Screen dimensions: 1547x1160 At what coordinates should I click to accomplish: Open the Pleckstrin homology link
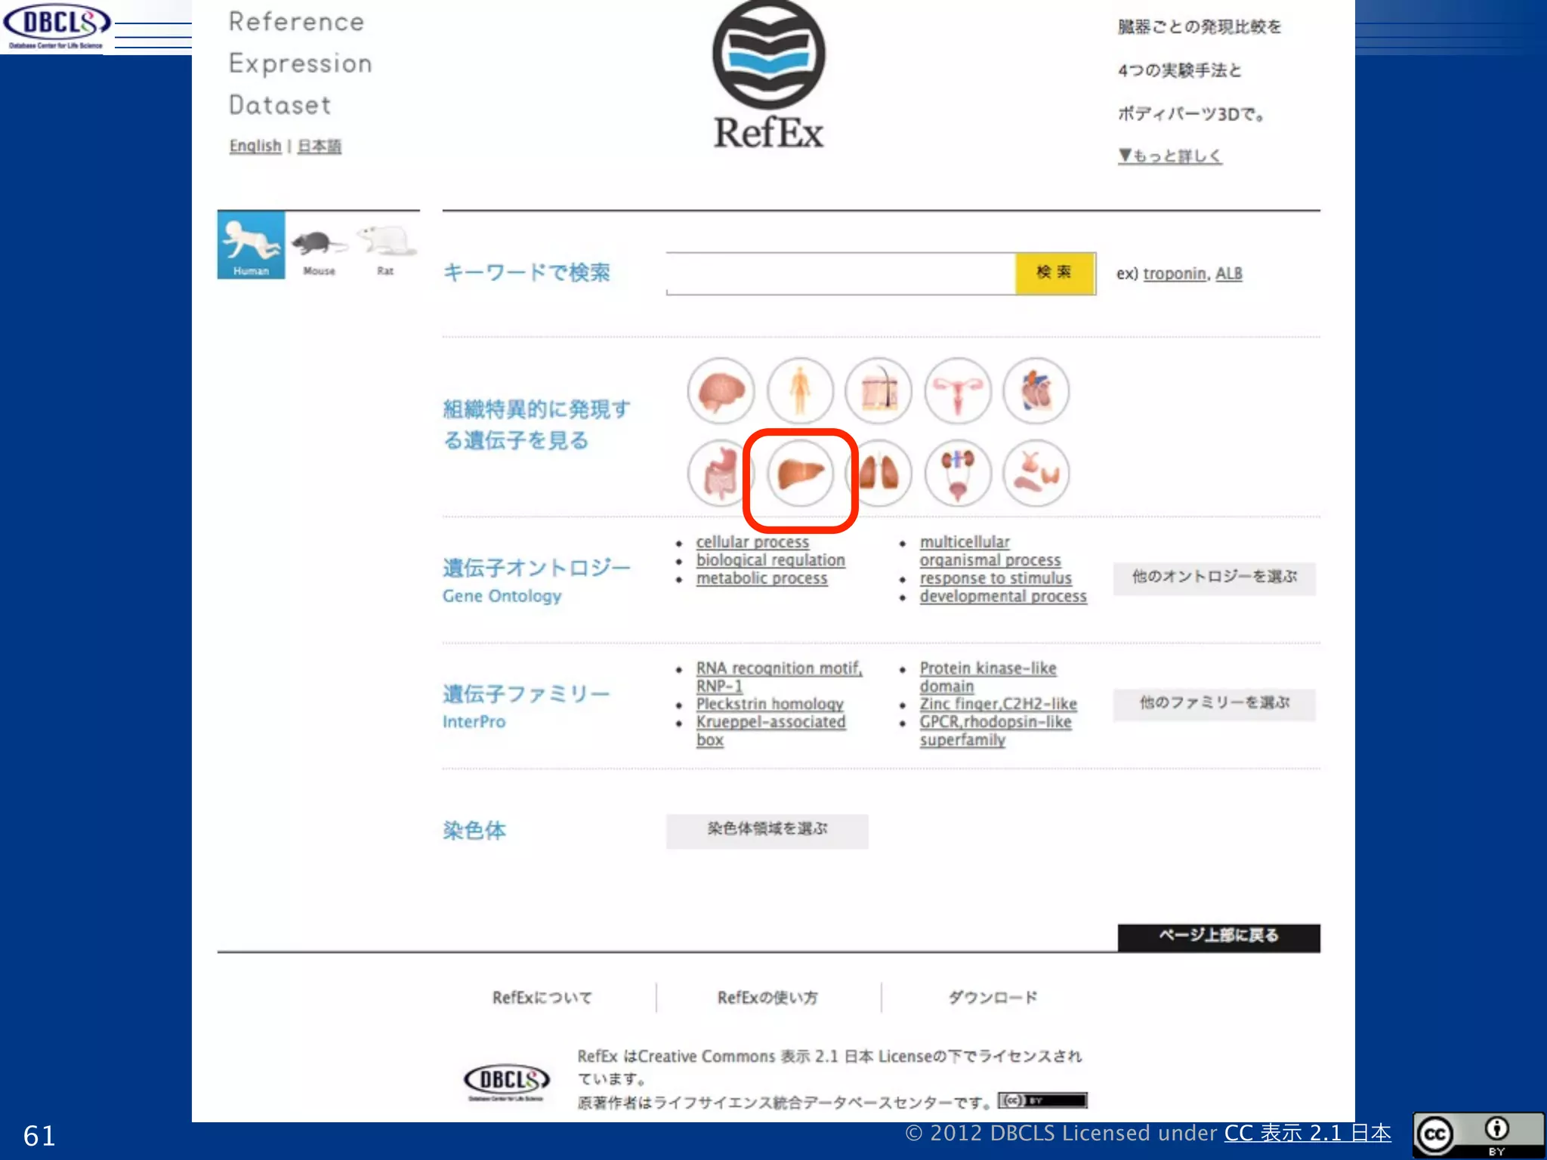coord(770,705)
